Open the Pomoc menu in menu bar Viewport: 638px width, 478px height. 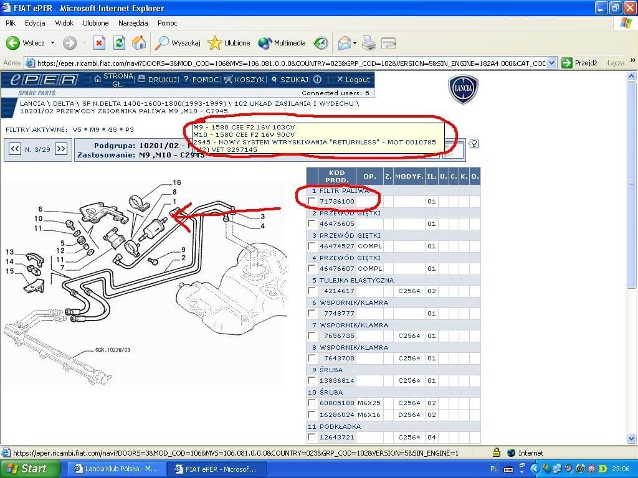pyautogui.click(x=167, y=23)
